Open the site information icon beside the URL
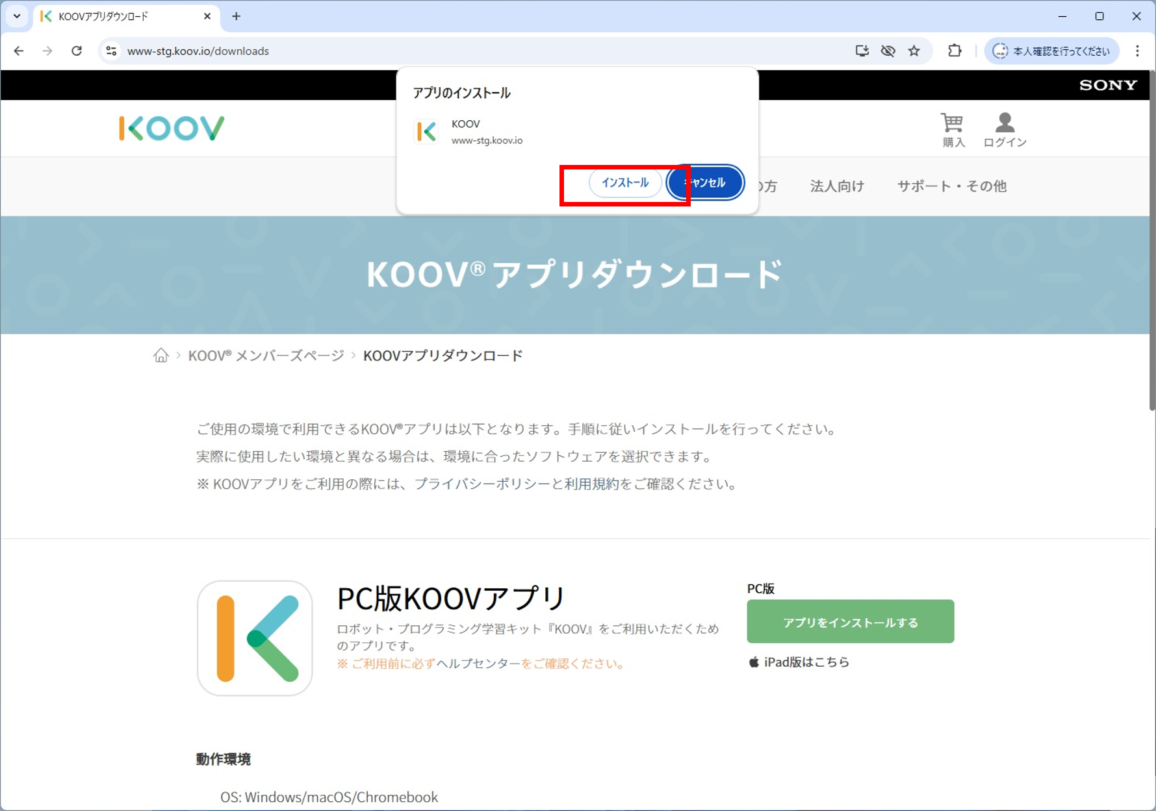Screen dimensions: 1156x811 click(111, 51)
